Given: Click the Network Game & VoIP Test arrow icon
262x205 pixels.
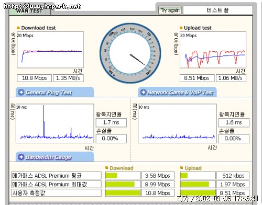Looking at the screenshot, I should [x=143, y=92].
